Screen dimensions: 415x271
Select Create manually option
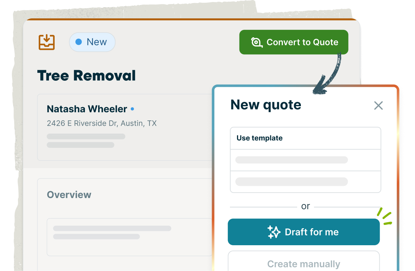(x=304, y=264)
